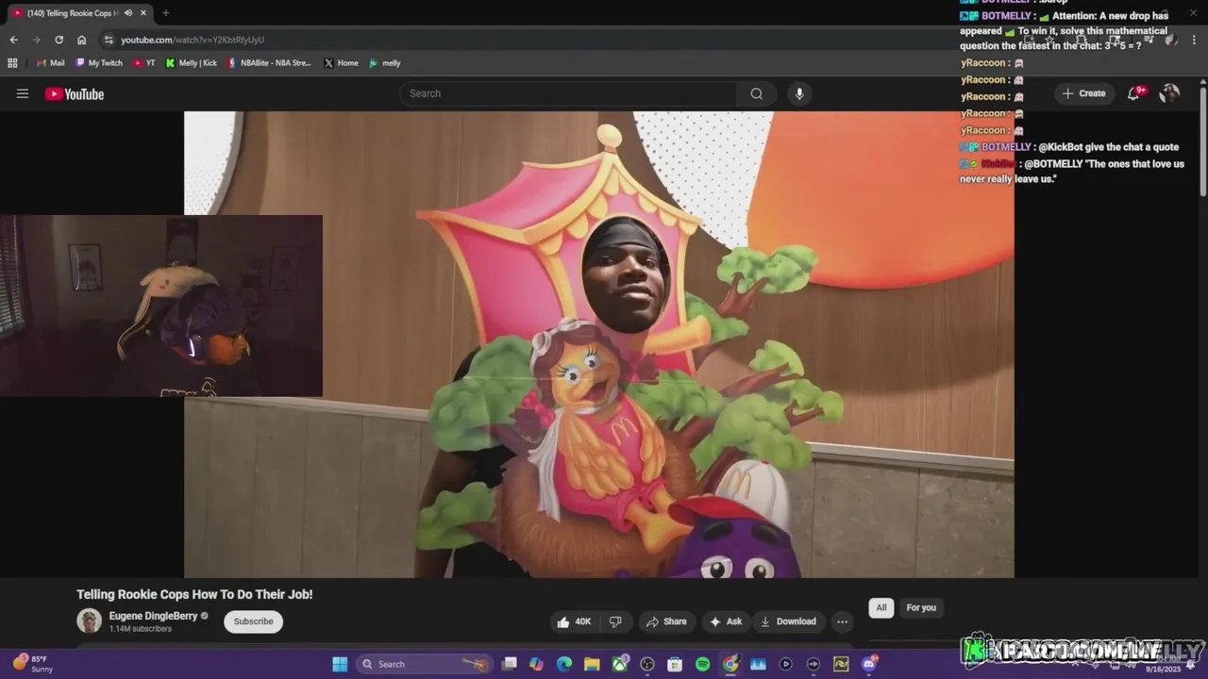Image resolution: width=1208 pixels, height=679 pixels.
Task: Go to the YouTube home logo
Action: tap(75, 93)
